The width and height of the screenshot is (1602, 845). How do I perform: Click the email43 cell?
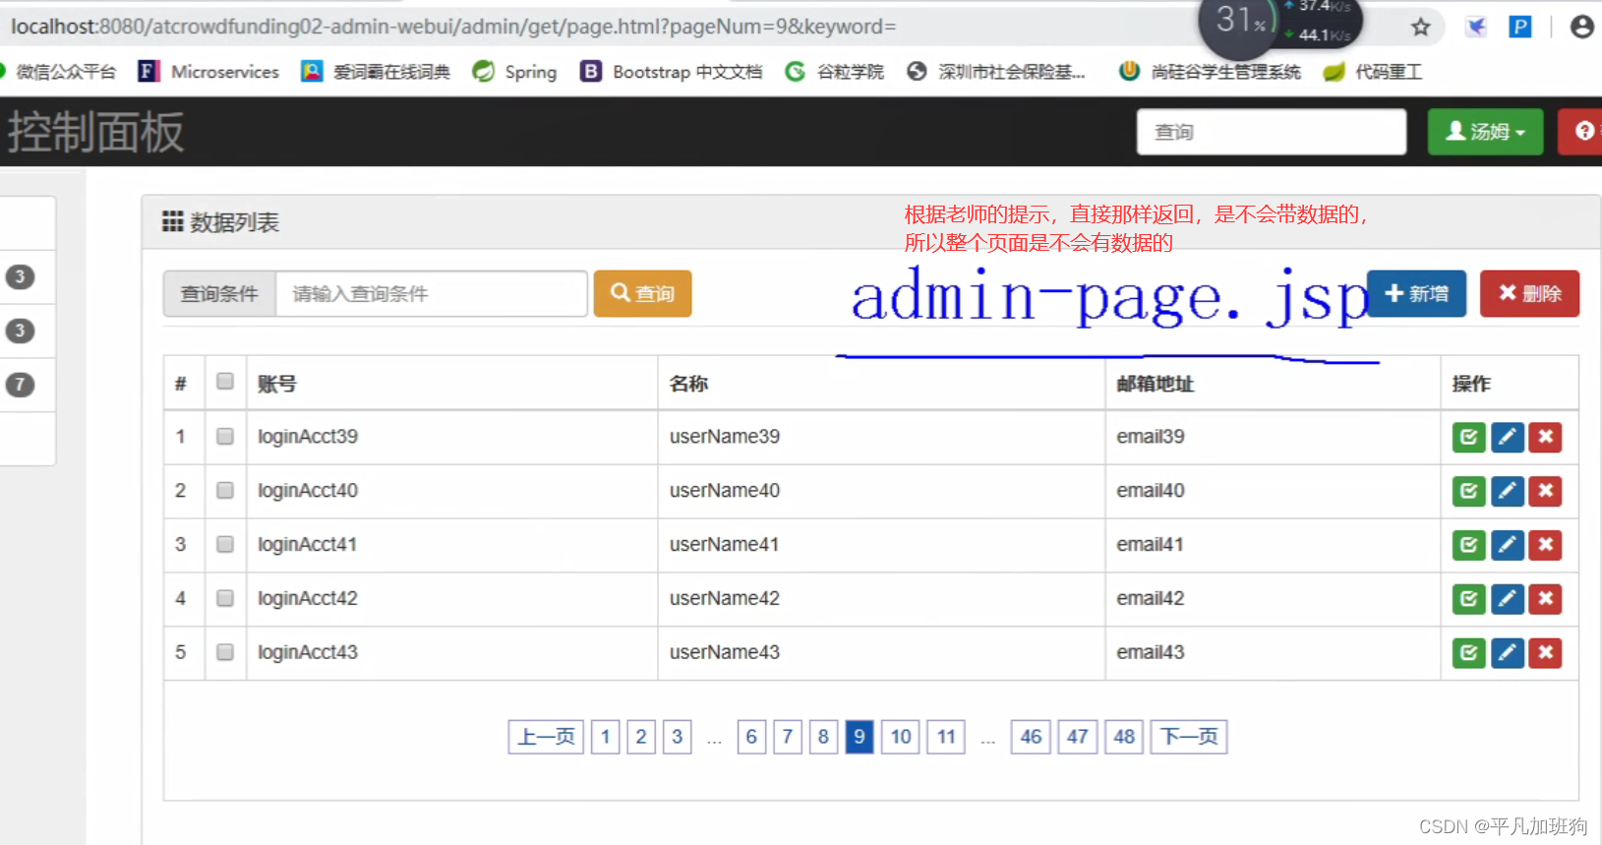1273,653
